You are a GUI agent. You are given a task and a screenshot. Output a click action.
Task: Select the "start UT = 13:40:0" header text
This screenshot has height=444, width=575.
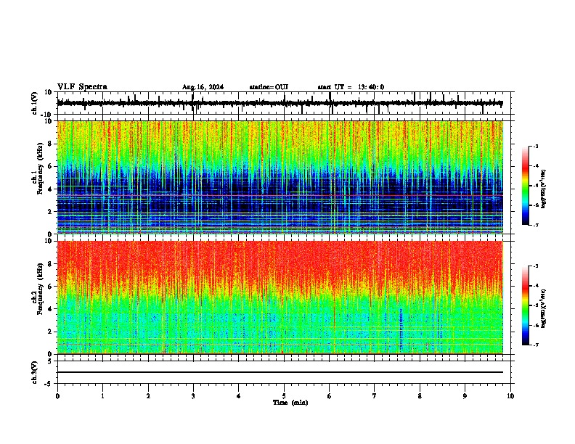coord(351,87)
